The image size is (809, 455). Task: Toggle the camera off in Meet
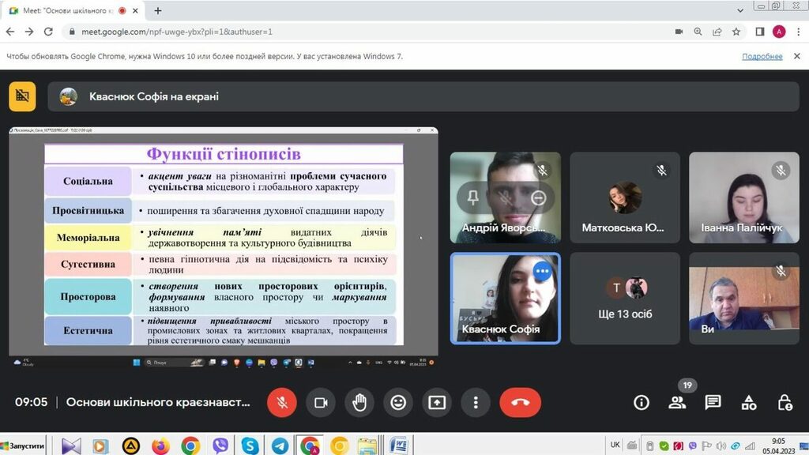[321, 402]
